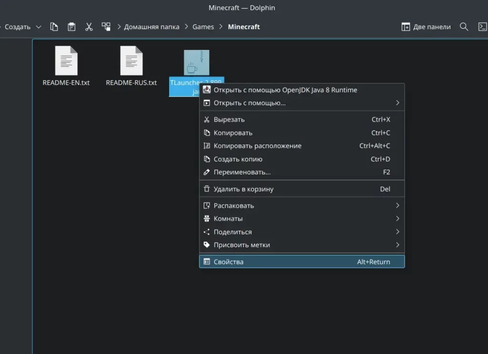Click the README-RUS.txt file name
Image resolution: width=488 pixels, height=354 pixels.
tap(132, 83)
